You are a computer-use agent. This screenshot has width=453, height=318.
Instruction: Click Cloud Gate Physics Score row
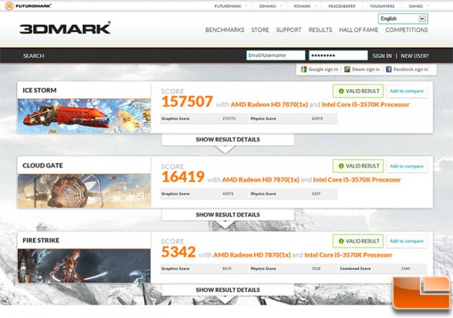293,194
